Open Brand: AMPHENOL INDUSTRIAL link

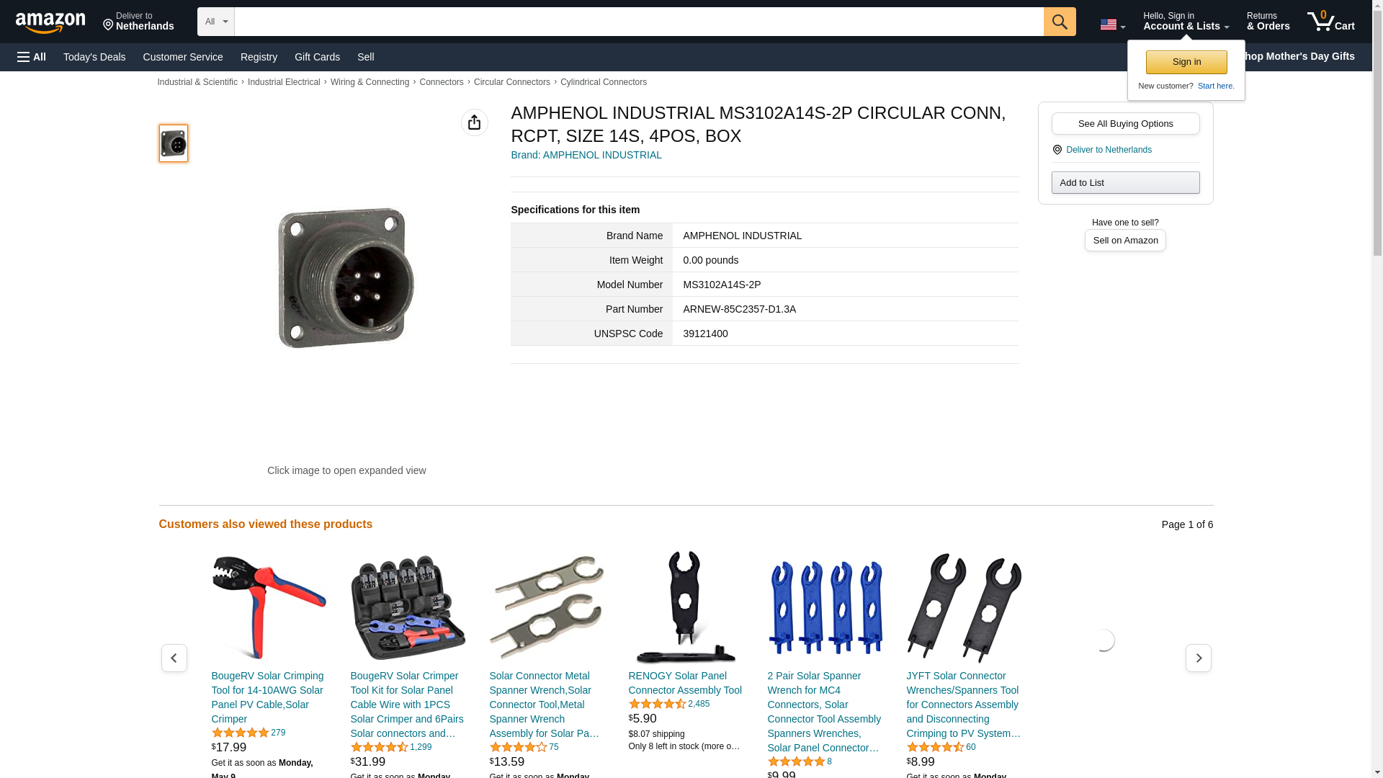point(586,155)
